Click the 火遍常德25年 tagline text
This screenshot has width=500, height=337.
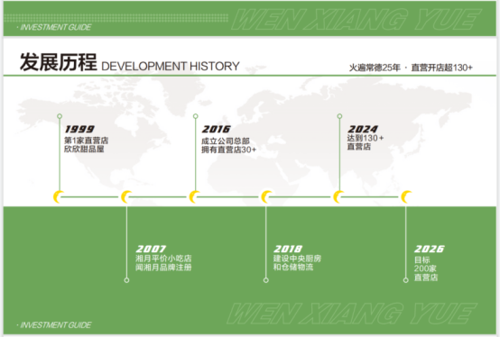(x=375, y=68)
